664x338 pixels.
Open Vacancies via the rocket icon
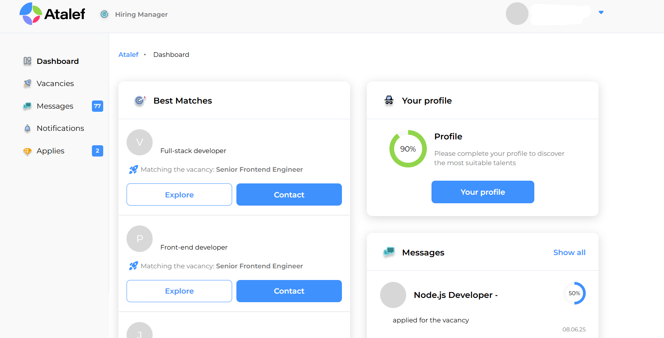pyautogui.click(x=27, y=83)
